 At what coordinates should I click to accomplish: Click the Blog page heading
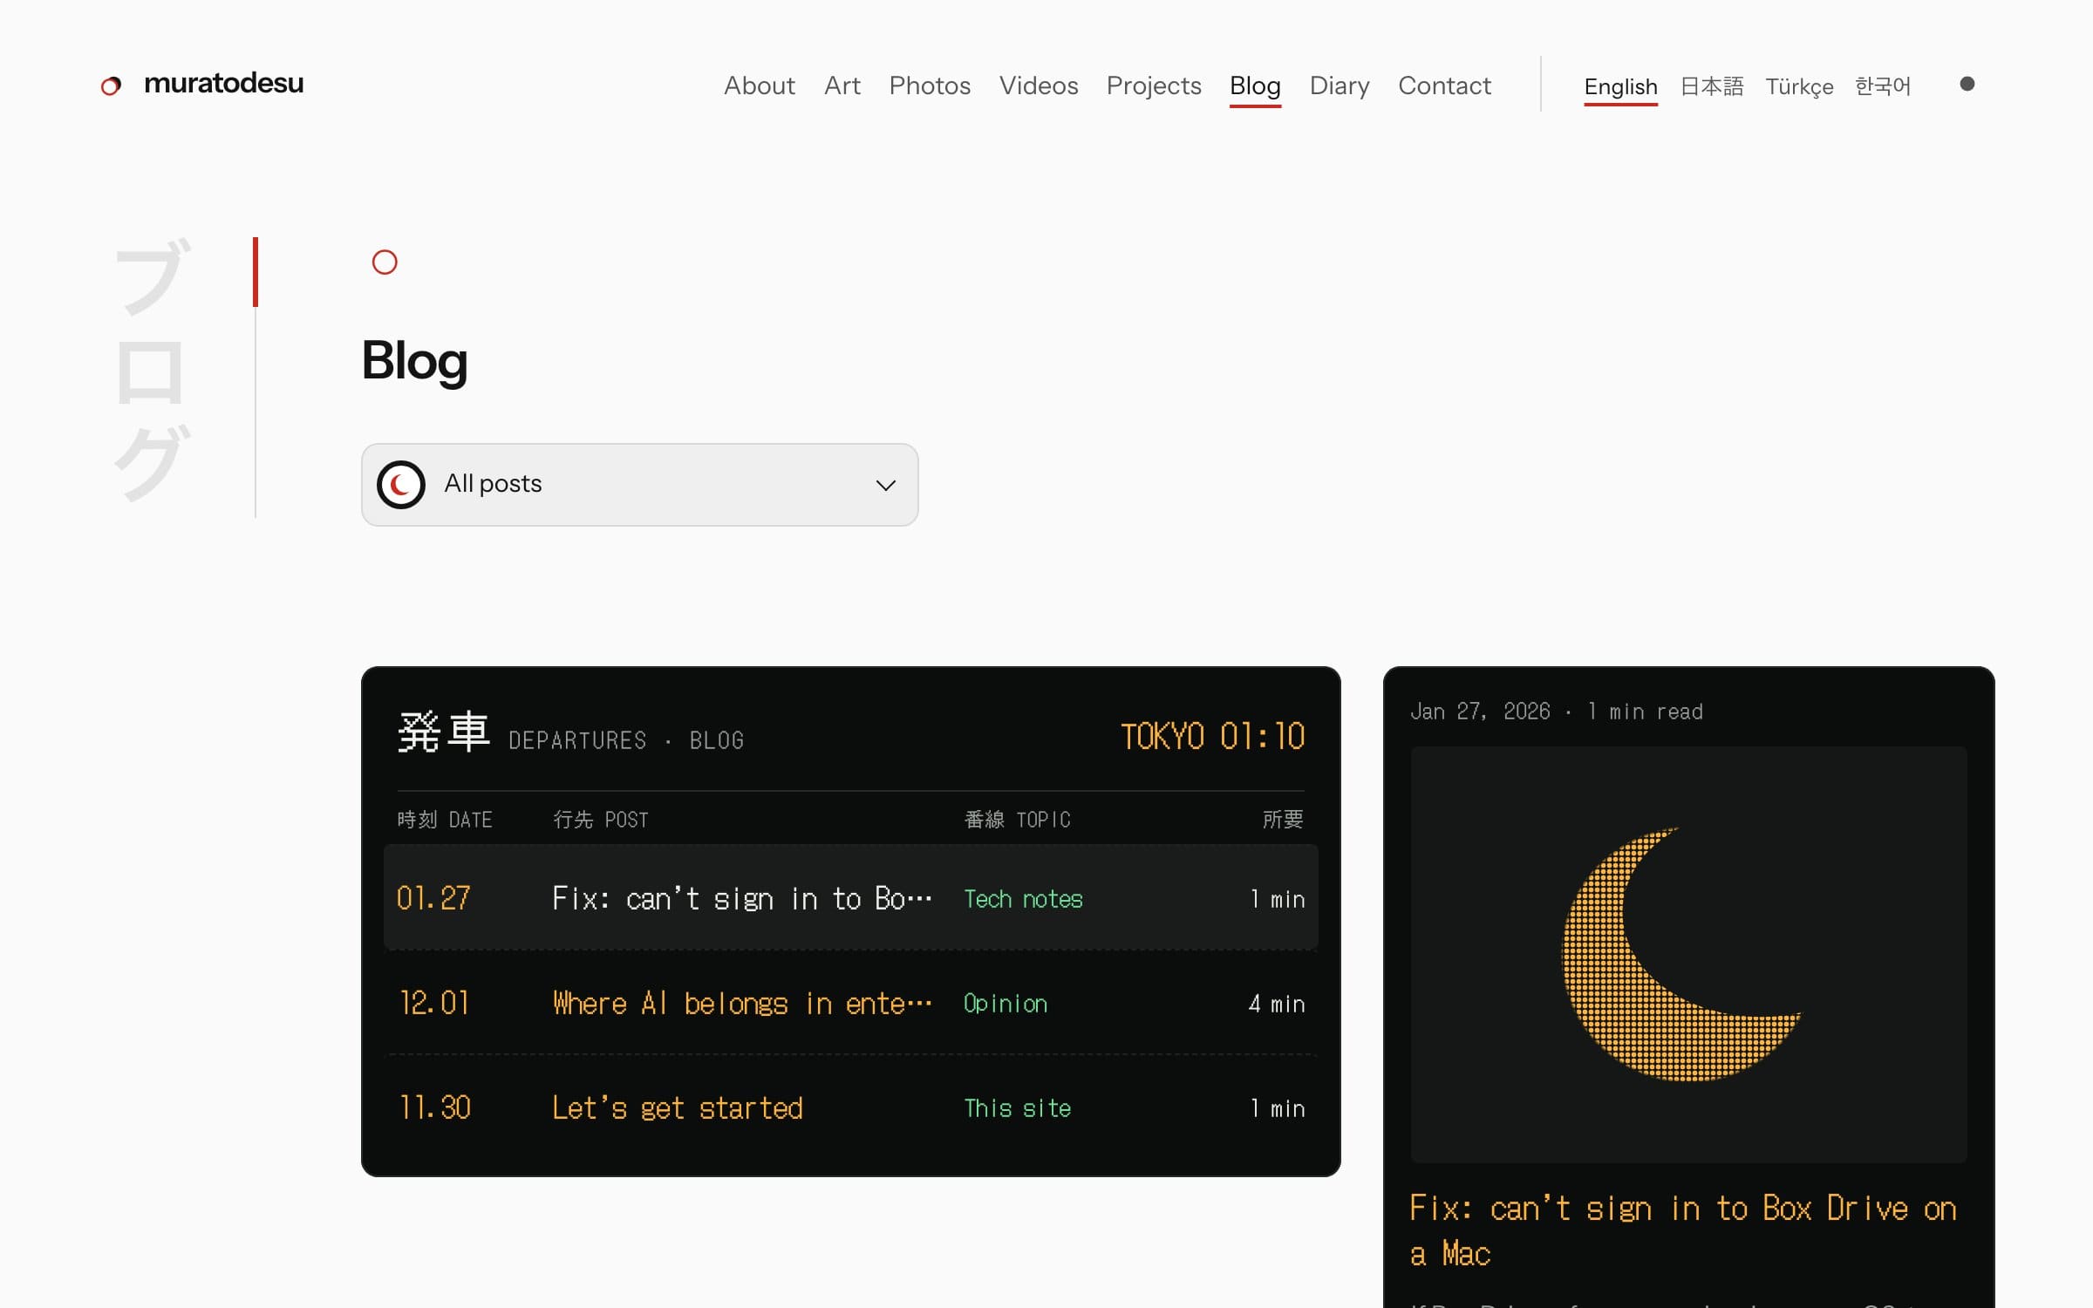414,361
